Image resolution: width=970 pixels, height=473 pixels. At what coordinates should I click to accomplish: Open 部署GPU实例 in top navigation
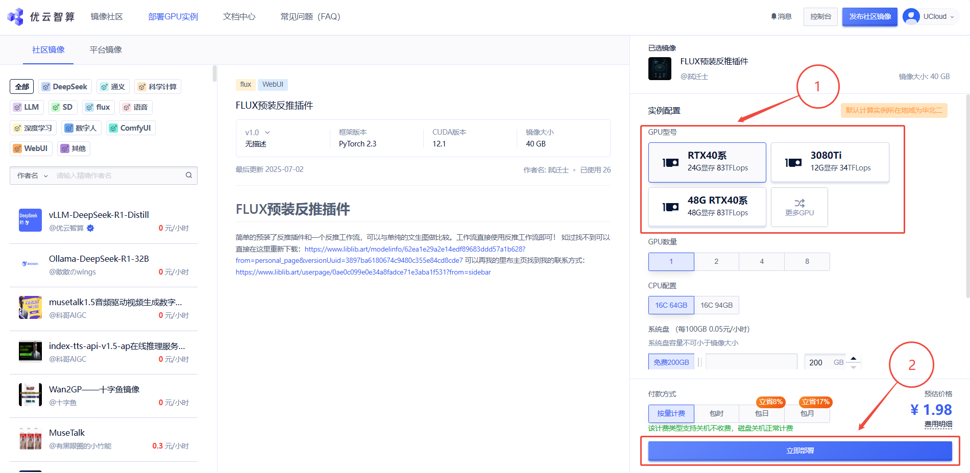[x=173, y=16]
